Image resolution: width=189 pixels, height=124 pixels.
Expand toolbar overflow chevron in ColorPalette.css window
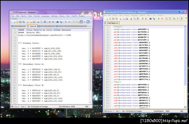pos(186,18)
